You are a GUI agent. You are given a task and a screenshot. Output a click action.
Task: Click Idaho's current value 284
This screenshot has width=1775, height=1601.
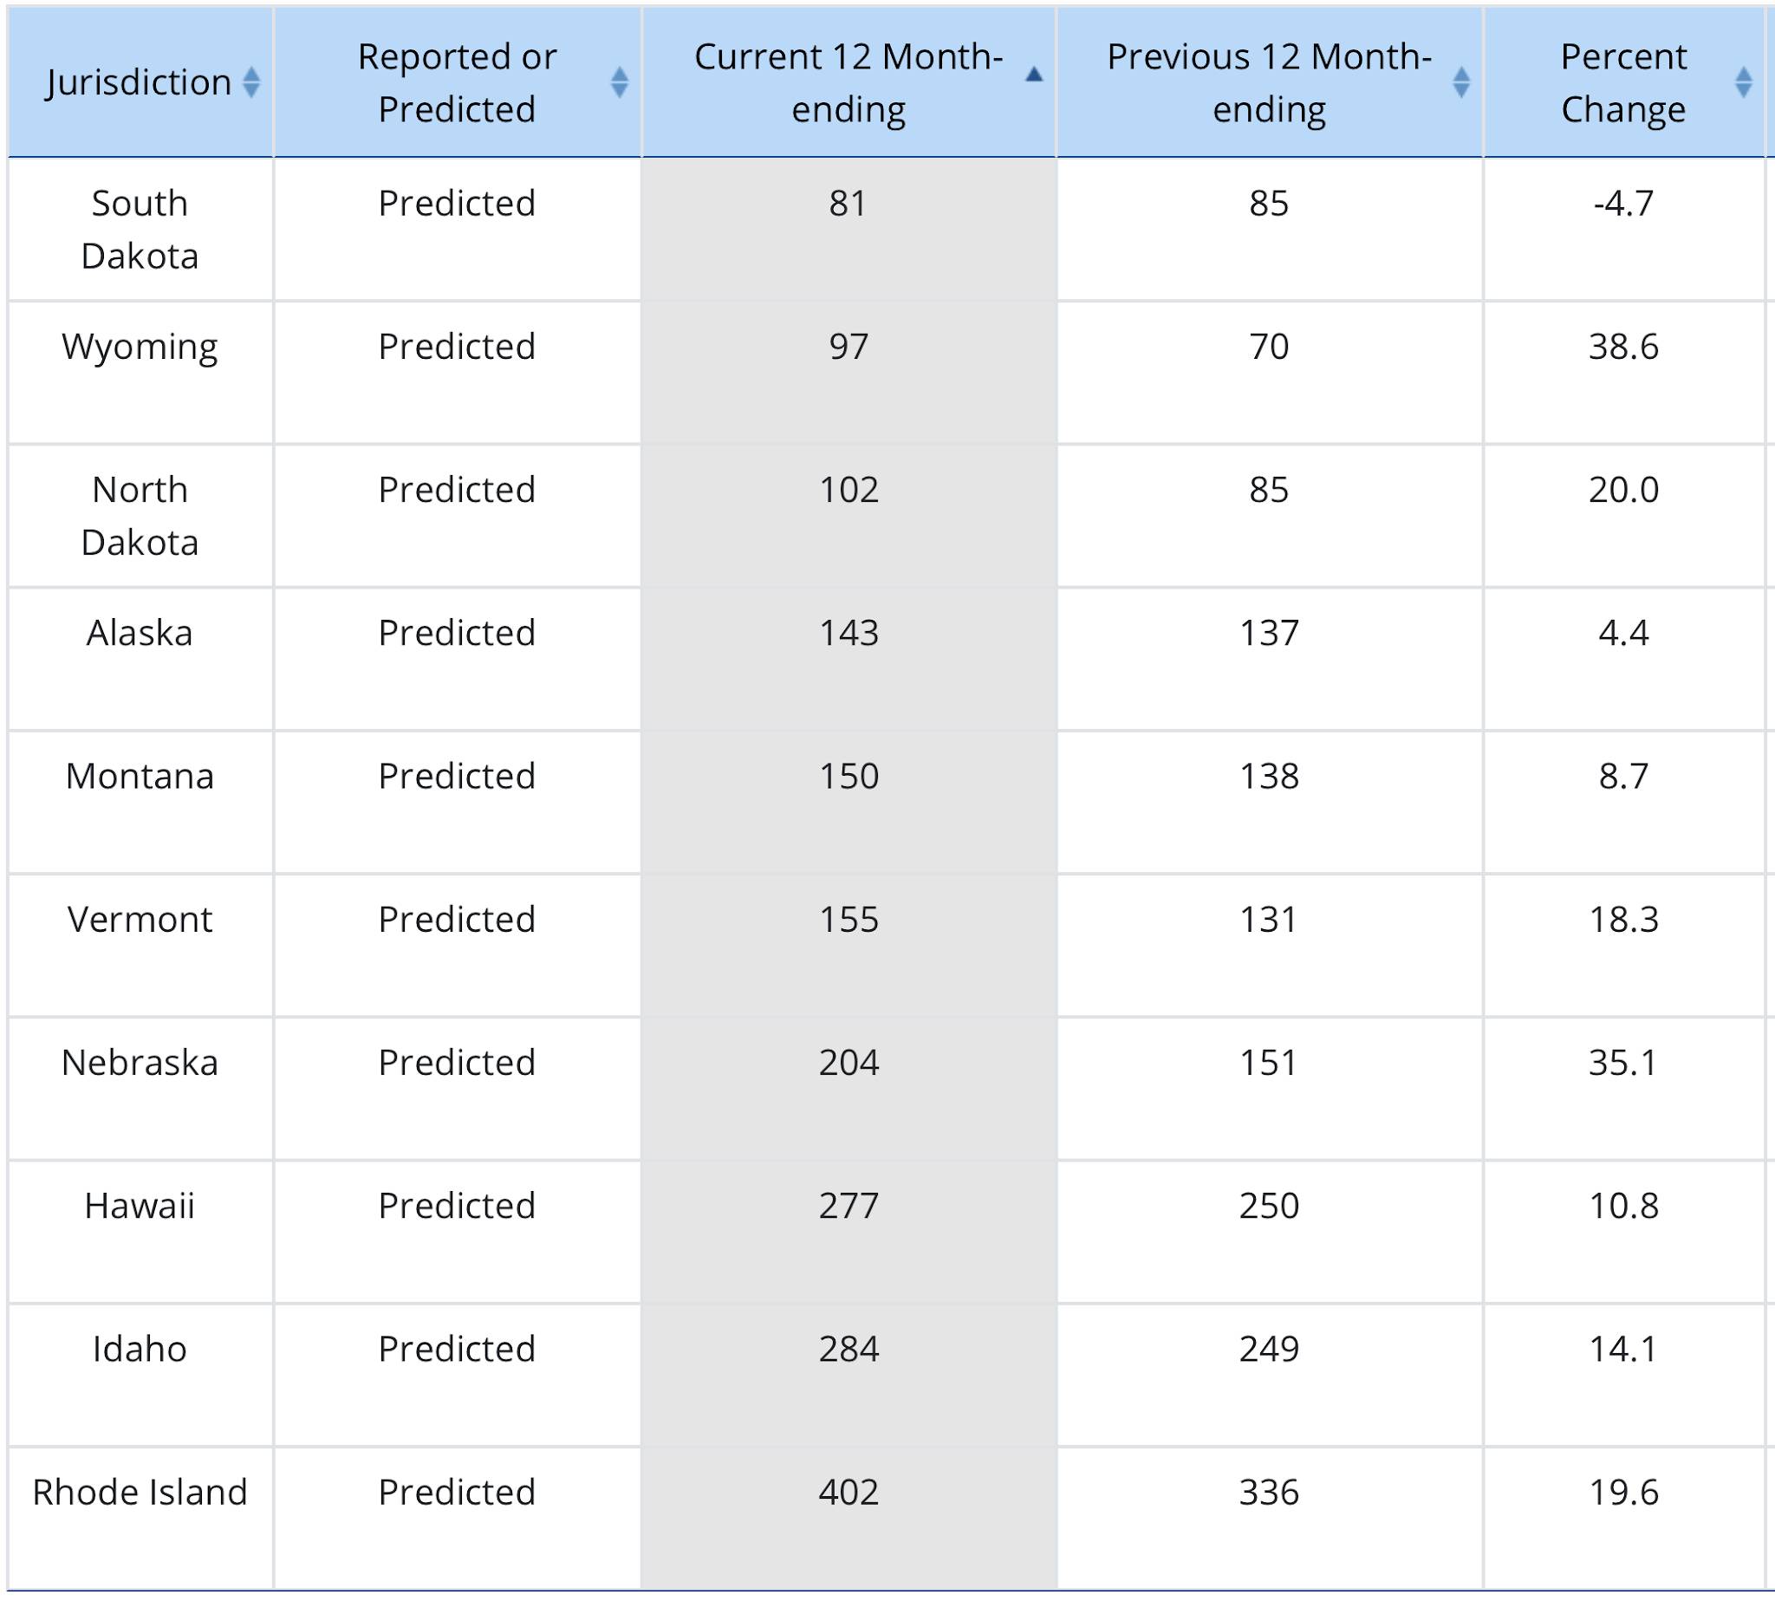tap(848, 1350)
